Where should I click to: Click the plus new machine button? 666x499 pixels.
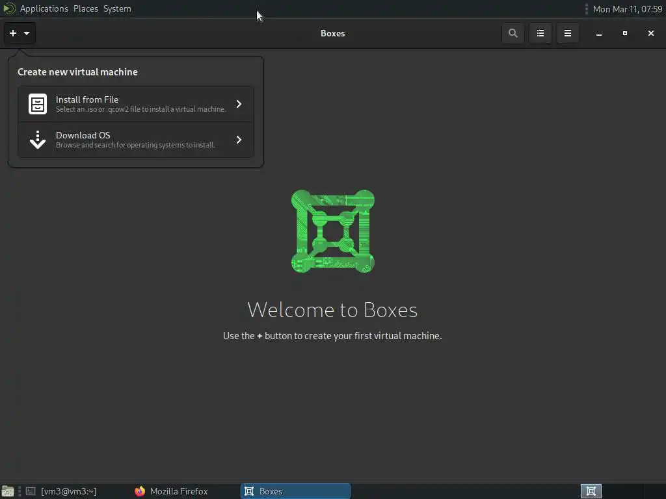click(x=20, y=33)
